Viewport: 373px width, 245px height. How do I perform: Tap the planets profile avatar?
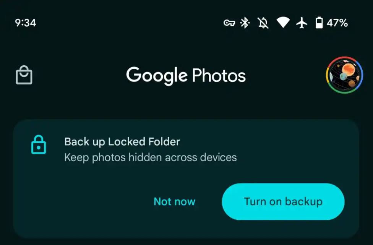(344, 75)
